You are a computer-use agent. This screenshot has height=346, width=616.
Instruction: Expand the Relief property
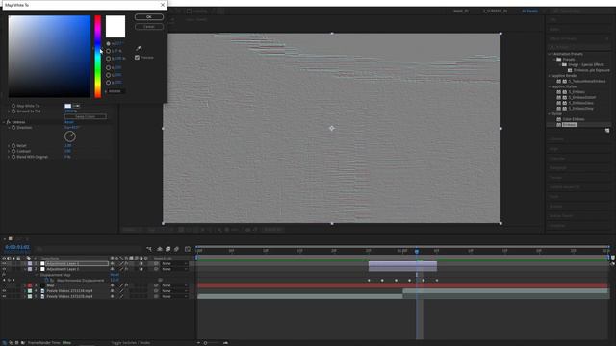pos(9,145)
